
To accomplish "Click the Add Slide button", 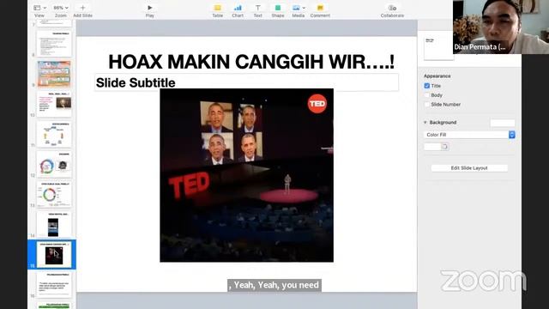I will point(83,10).
